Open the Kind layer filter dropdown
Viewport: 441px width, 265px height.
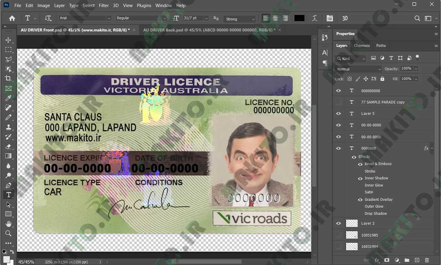[351, 58]
